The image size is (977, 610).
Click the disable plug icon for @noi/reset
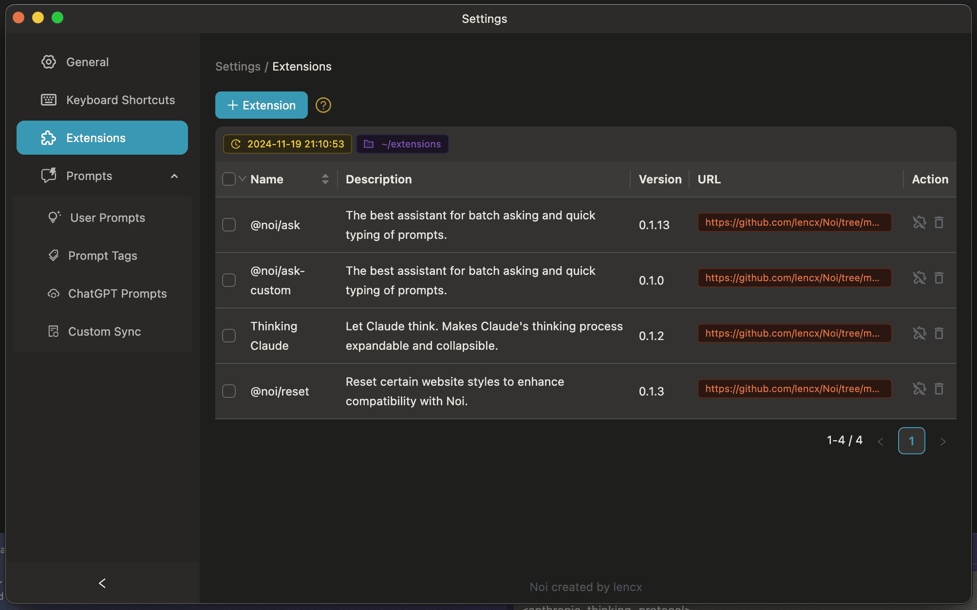coord(919,389)
